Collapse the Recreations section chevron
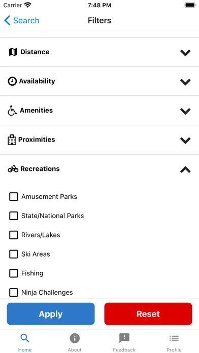 click(x=185, y=169)
